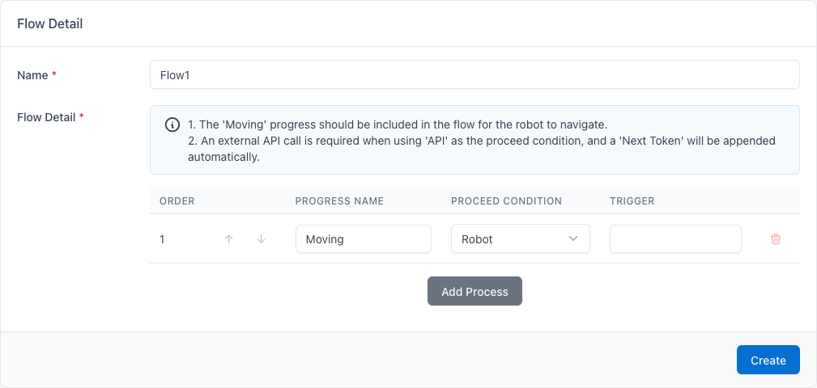Click the Flow Detail panel title
Viewport: 817px width, 388px height.
pos(50,24)
